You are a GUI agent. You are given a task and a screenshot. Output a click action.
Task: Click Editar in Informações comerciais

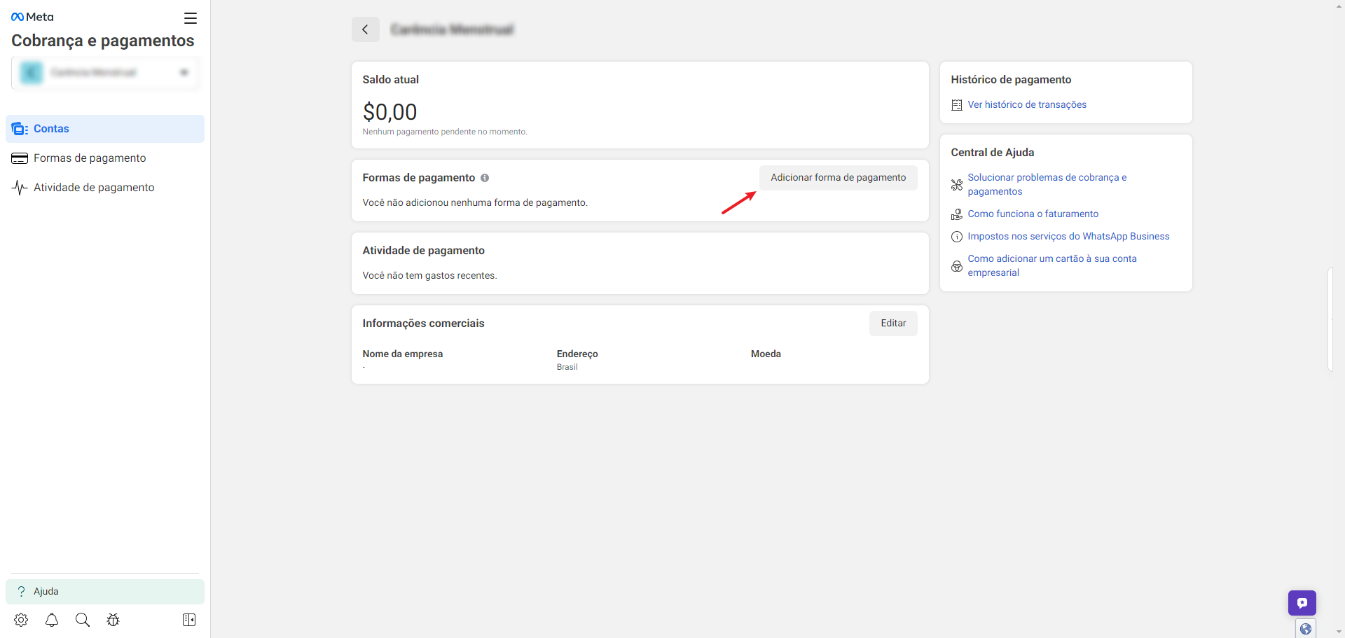893,324
